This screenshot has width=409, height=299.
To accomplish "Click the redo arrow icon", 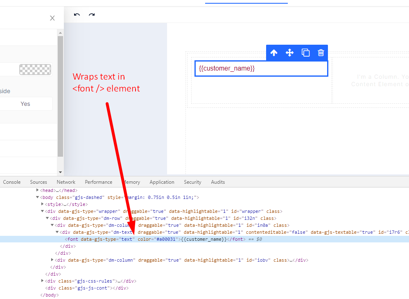I will point(91,15).
